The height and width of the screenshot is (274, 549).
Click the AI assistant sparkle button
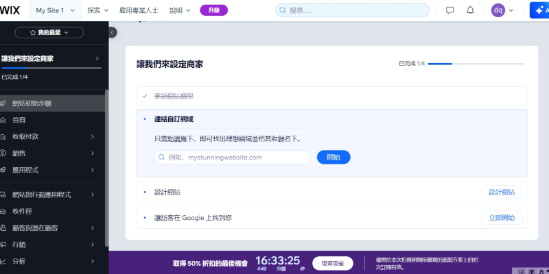(539, 10)
